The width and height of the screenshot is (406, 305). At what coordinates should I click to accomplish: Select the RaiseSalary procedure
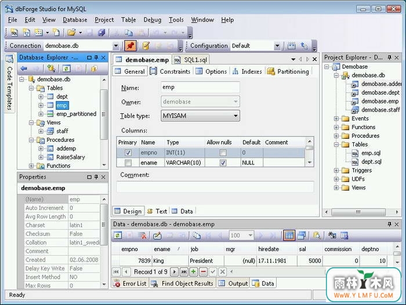[x=70, y=157]
